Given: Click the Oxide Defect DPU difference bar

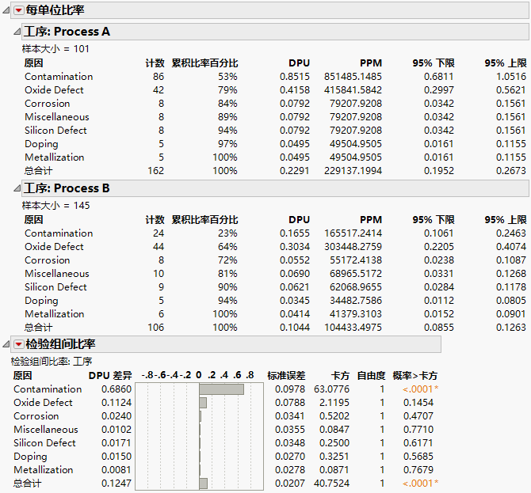Looking at the screenshot, I should pyautogui.click(x=203, y=403).
